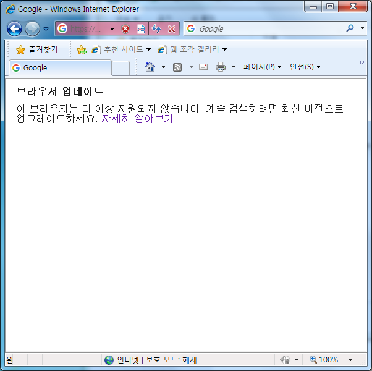Click the Forward navigation button
Screen dimensions: 372x371
[x=32, y=29]
